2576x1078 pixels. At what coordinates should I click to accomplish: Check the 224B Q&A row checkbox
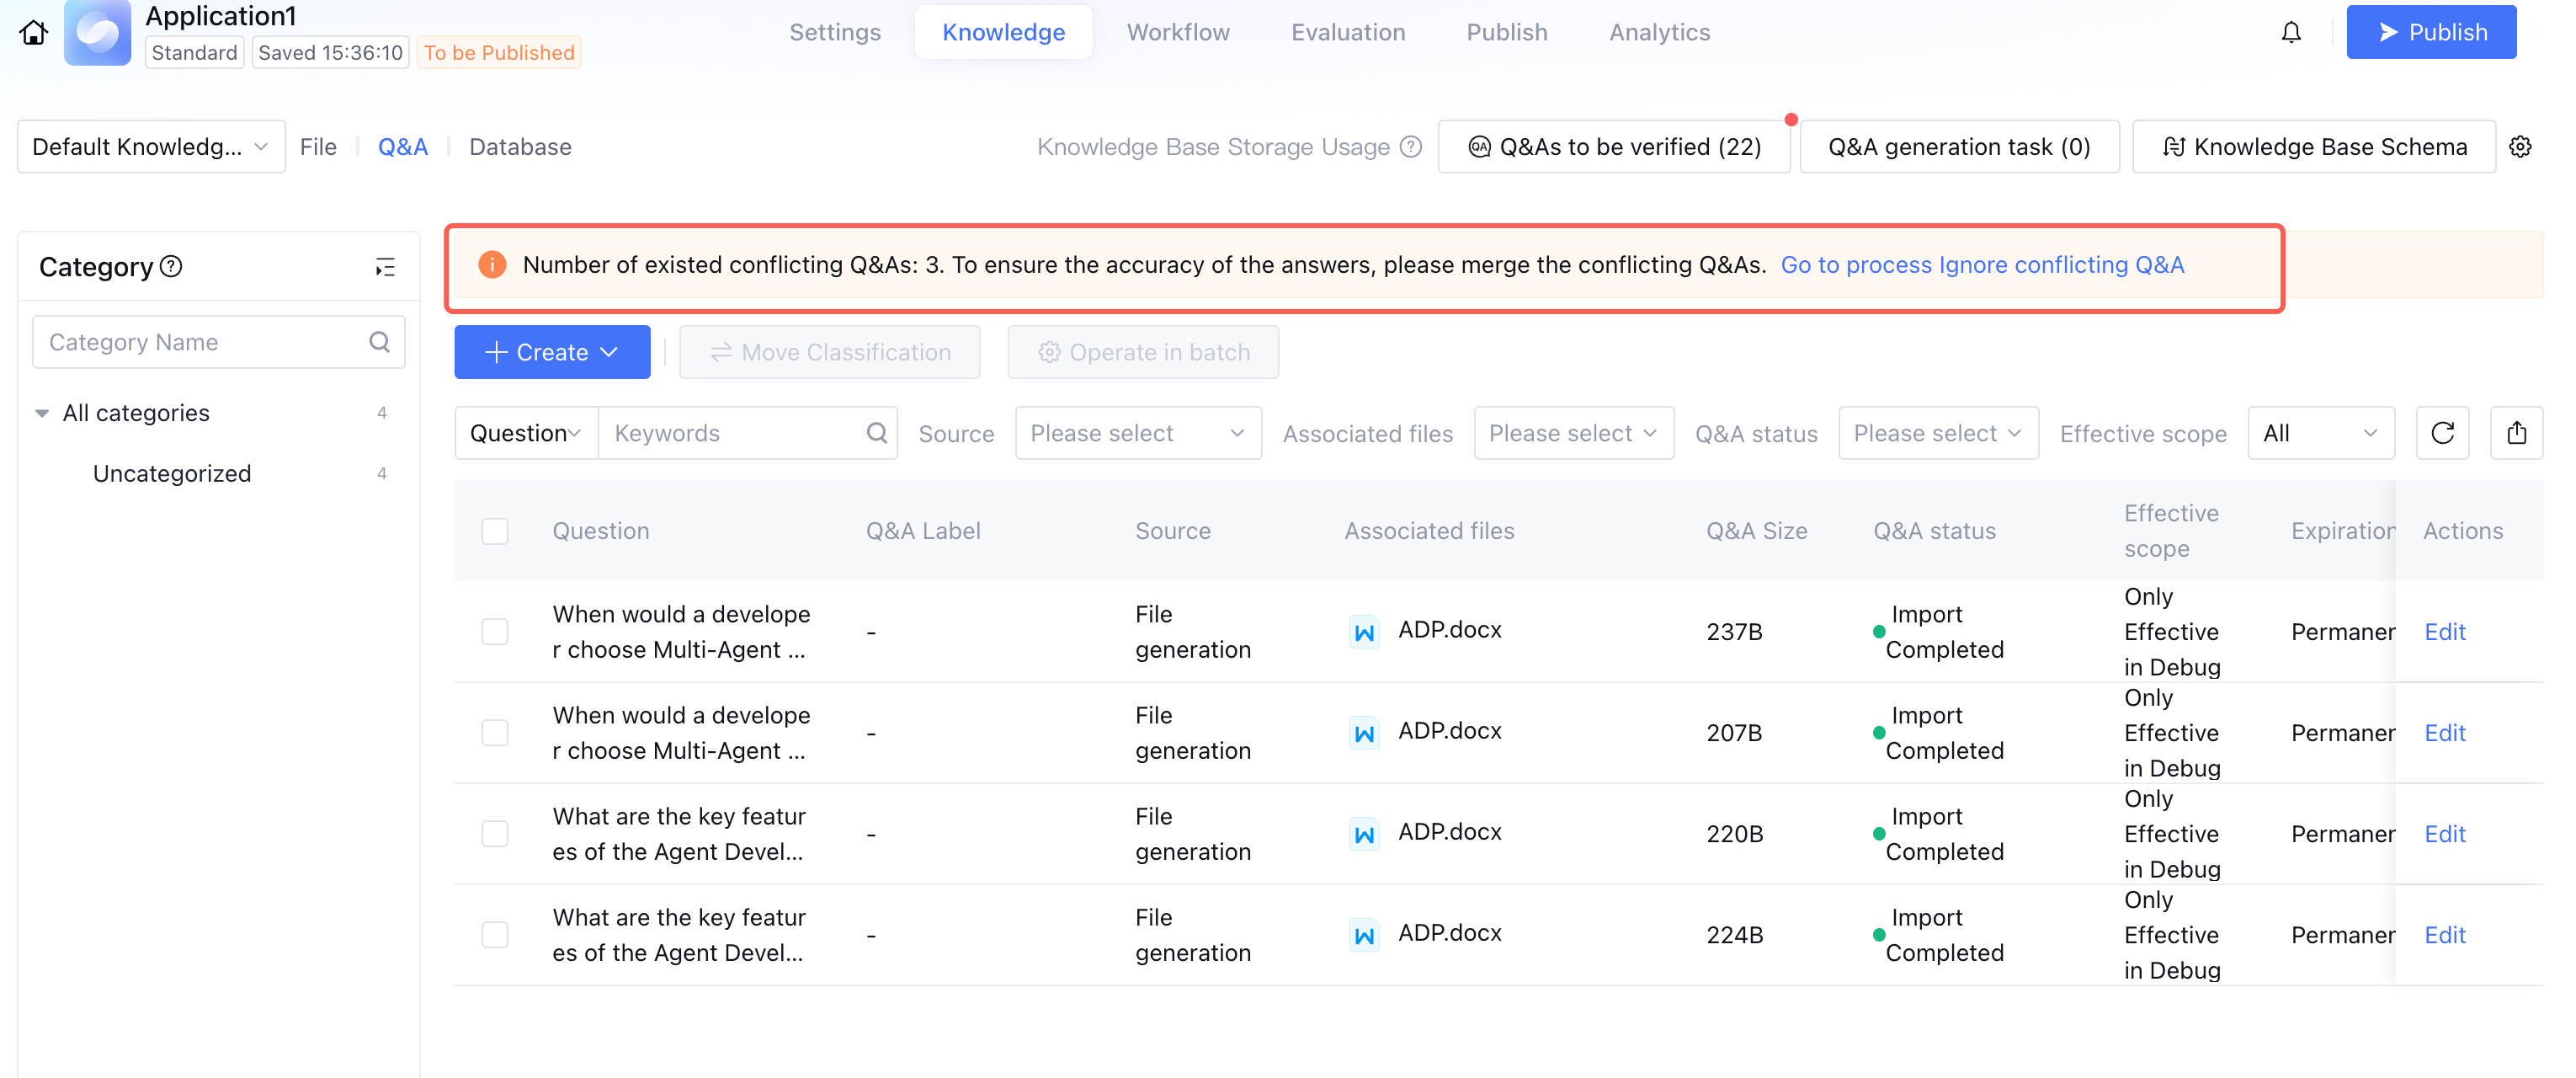[x=495, y=935]
